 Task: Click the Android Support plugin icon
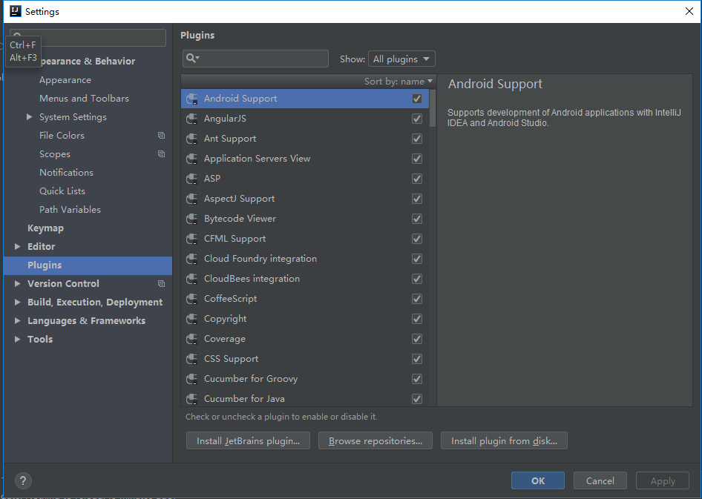[x=191, y=99]
